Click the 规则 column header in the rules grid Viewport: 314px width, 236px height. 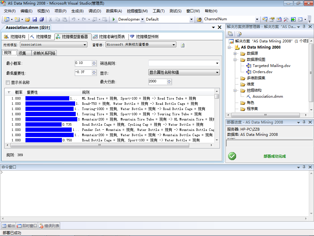coord(147,92)
